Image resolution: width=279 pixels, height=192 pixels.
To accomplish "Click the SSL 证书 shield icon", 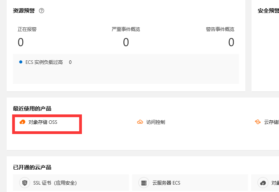I will pos(25,183).
